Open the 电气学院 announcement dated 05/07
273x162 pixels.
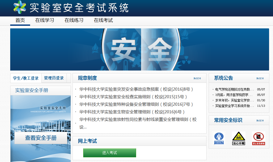click(235, 89)
